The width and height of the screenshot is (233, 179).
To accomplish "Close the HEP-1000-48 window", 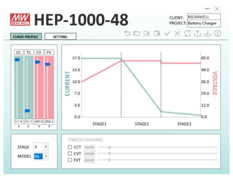I will 217,9.
